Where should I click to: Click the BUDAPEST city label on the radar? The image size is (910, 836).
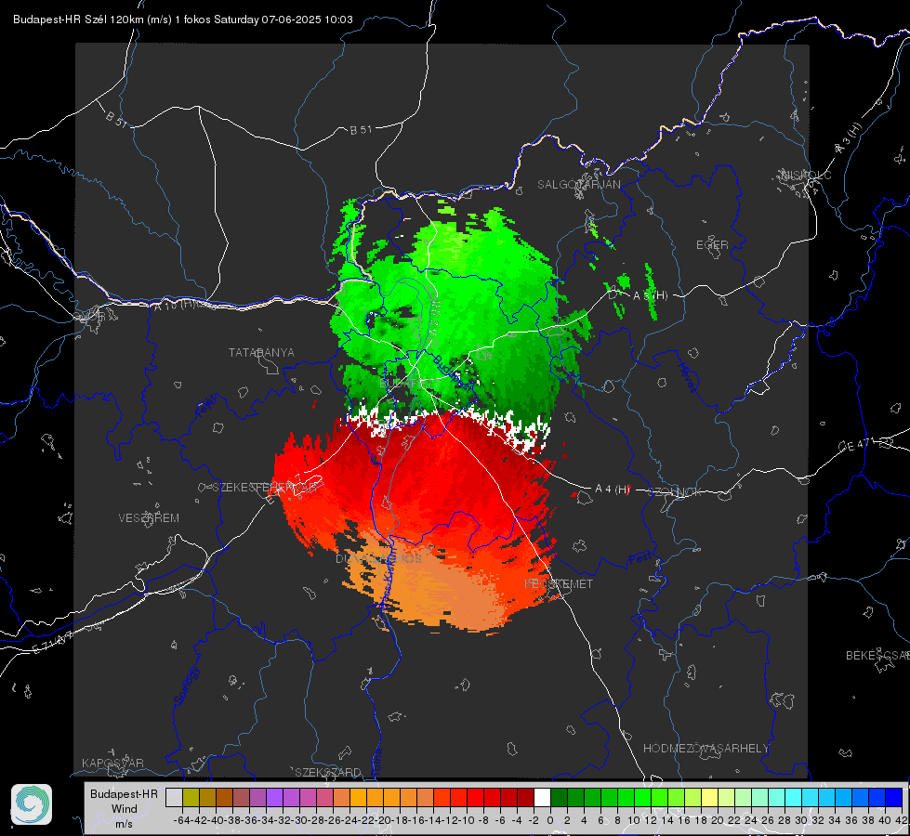tap(409, 384)
